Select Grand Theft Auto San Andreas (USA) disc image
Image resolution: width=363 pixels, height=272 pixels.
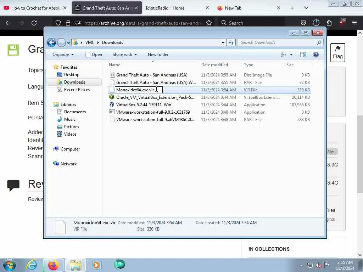(x=210, y=75)
